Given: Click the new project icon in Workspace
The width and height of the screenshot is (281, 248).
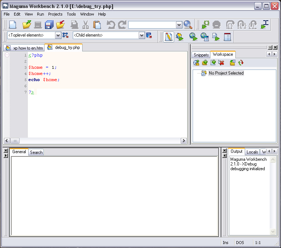Looking at the screenshot, I should click(x=196, y=63).
